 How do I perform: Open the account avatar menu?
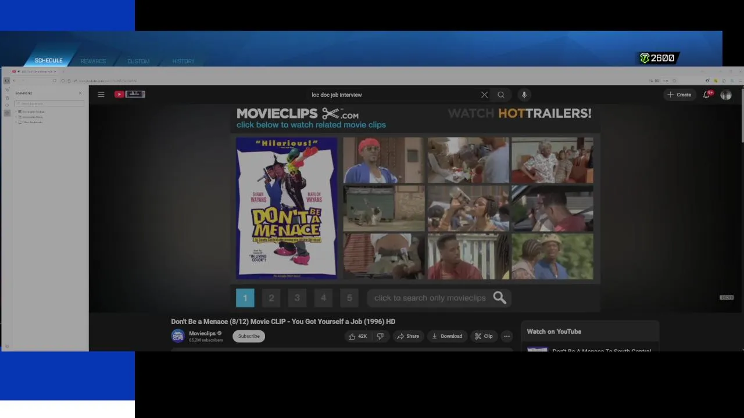point(726,95)
